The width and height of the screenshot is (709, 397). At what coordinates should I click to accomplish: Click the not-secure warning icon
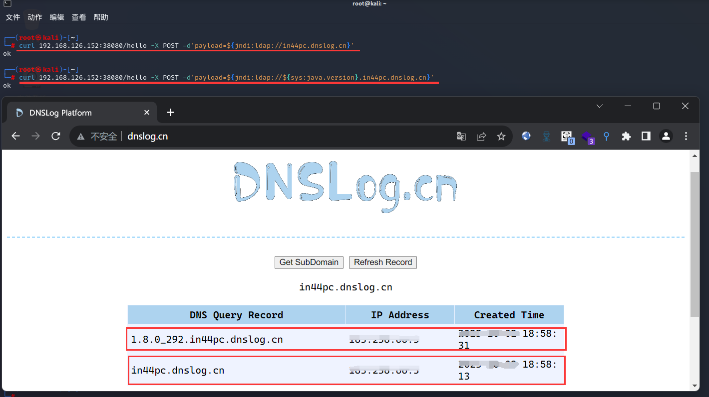(x=80, y=136)
